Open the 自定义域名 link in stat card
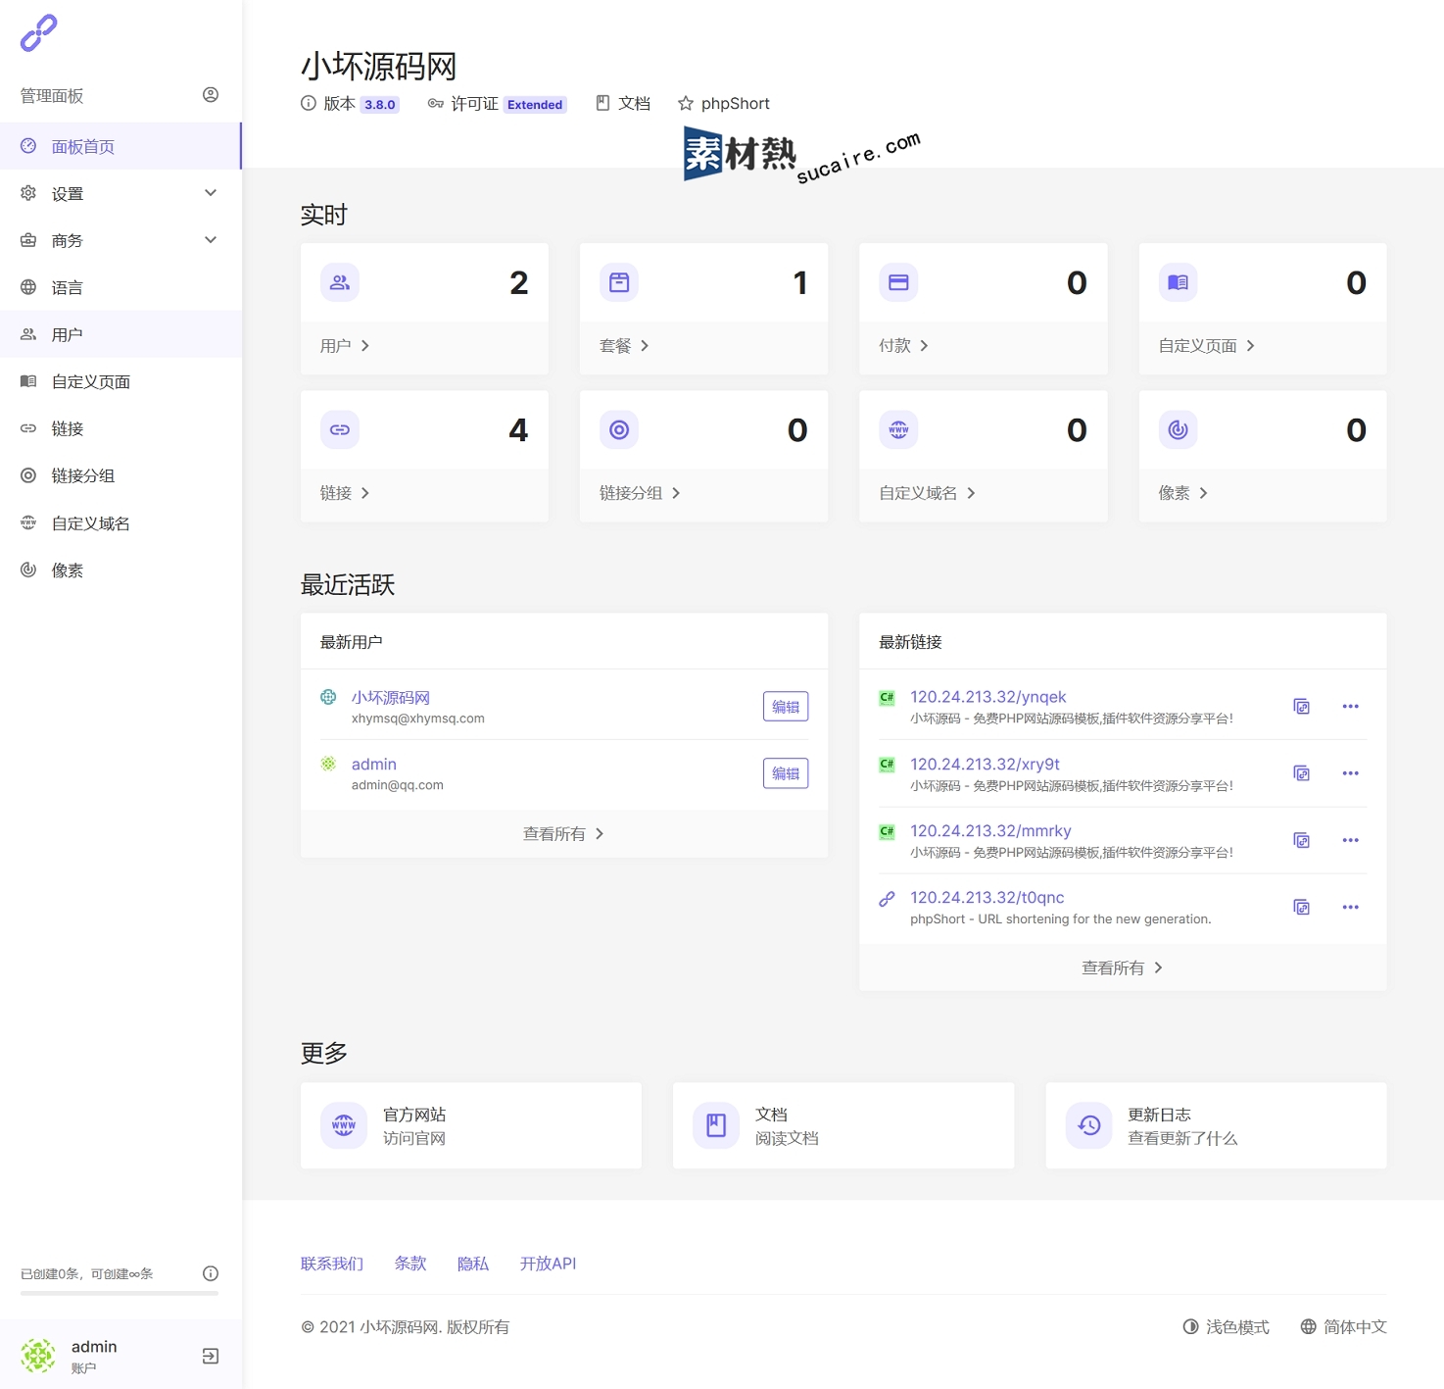The image size is (1444, 1389). coord(927,493)
